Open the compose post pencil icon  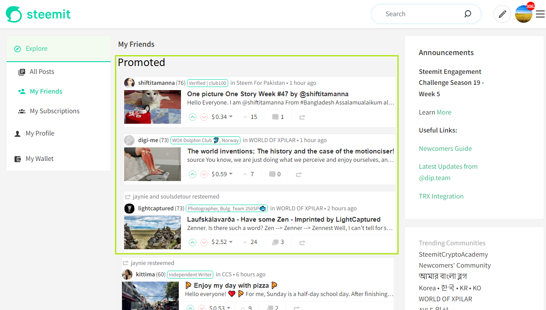tap(502, 14)
